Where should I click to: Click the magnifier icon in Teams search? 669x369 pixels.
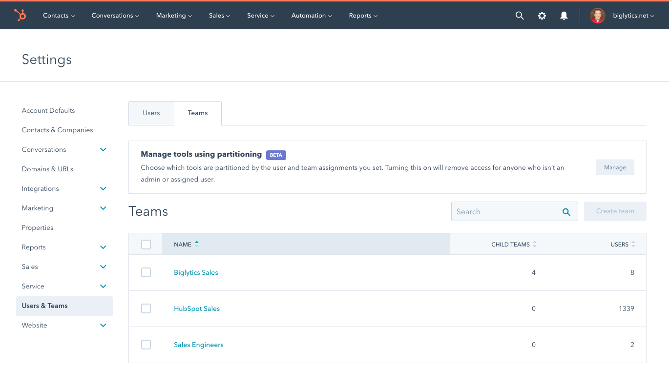(x=566, y=212)
